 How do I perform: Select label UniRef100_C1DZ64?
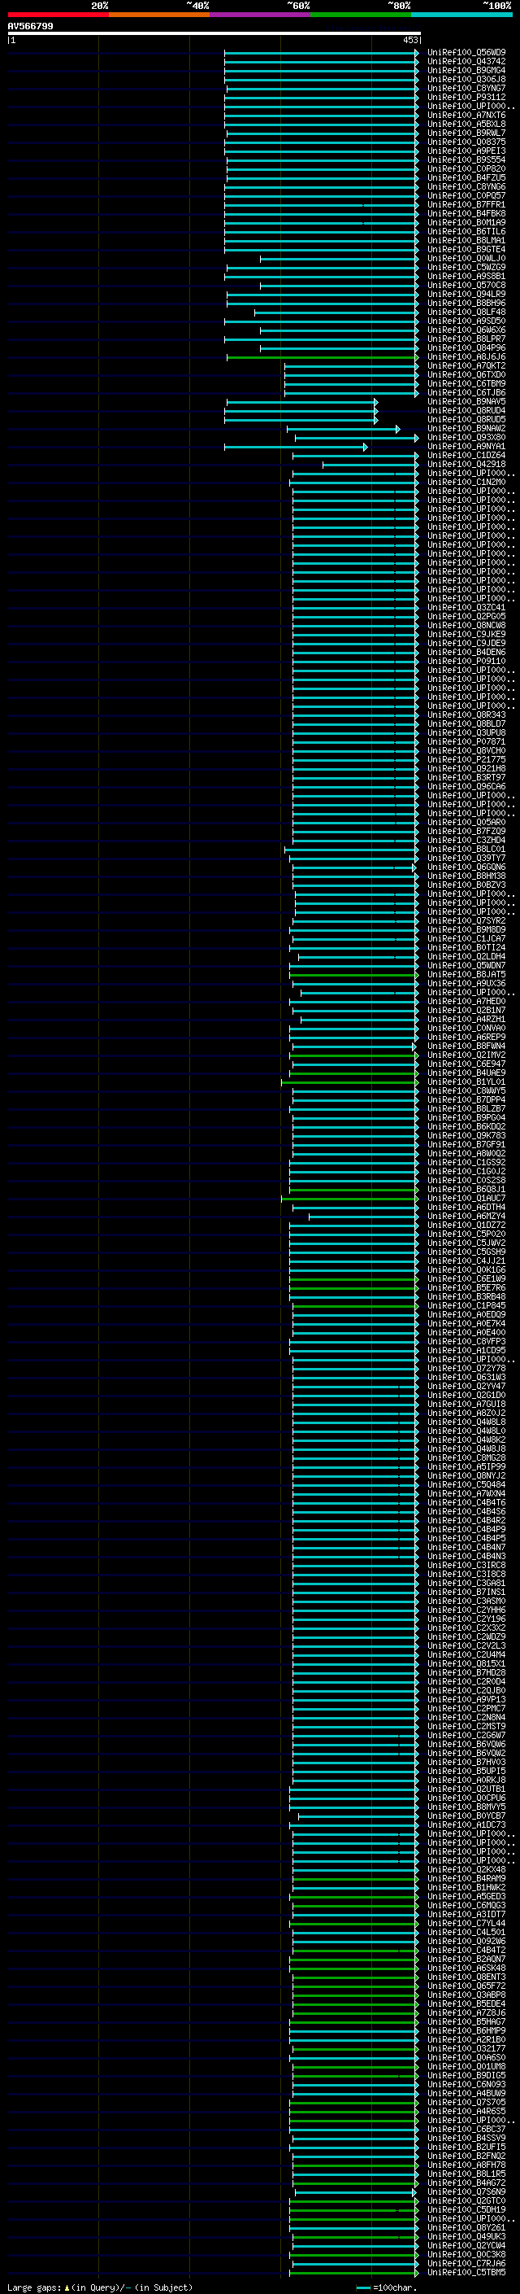466,455
